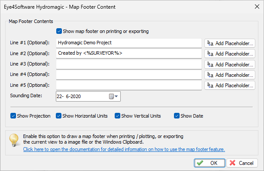This screenshot has height=171, width=264.
Task: Click placeholder icon beside Line #2
Action: click(x=210, y=54)
